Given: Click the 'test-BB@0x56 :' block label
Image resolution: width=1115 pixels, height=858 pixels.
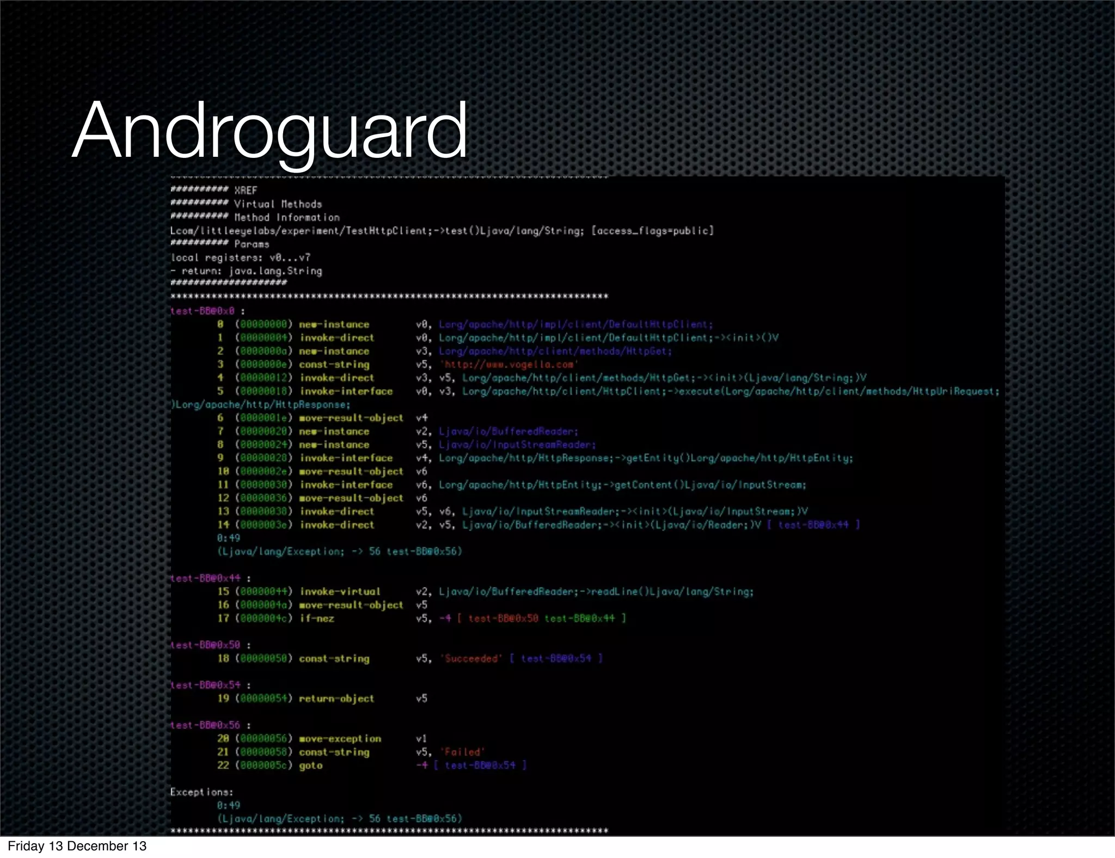Looking at the screenshot, I should pyautogui.click(x=210, y=725).
